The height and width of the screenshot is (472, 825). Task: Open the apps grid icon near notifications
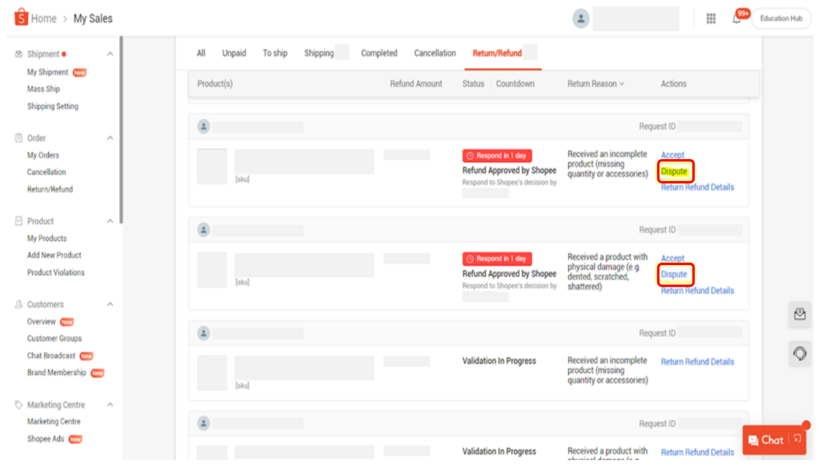[x=711, y=18]
